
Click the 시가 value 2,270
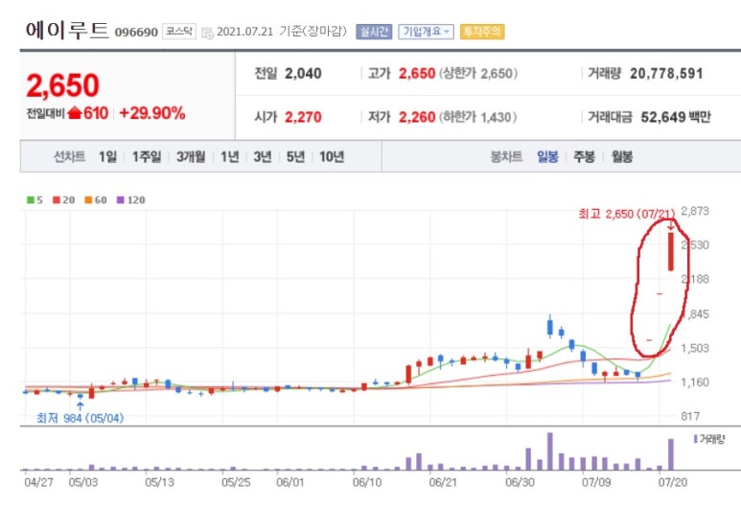[x=303, y=117]
